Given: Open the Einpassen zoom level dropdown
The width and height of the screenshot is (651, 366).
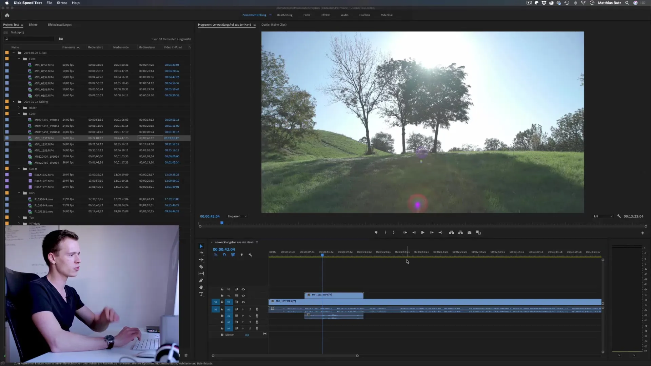Looking at the screenshot, I should [237, 216].
